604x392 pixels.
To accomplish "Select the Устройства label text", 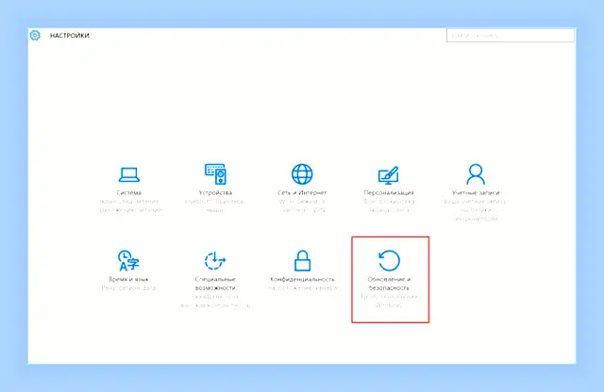I will [215, 193].
